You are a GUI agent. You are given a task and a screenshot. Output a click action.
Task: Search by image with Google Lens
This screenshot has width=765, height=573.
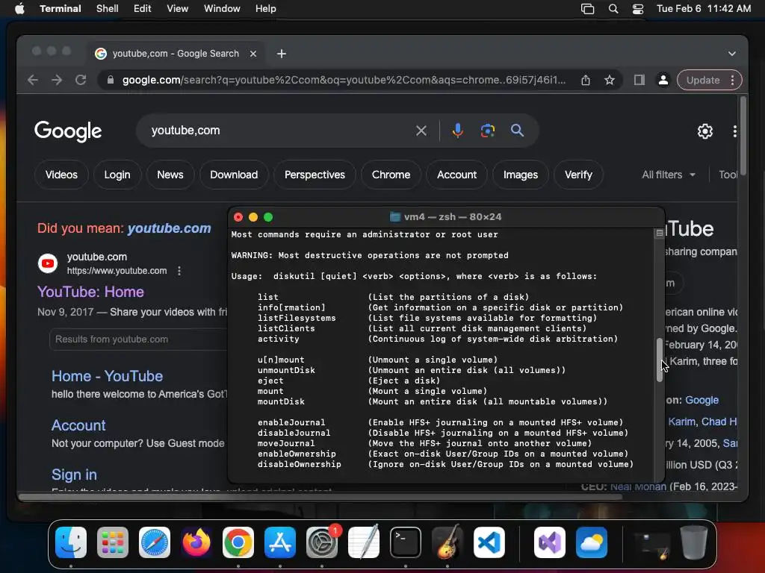tap(487, 131)
